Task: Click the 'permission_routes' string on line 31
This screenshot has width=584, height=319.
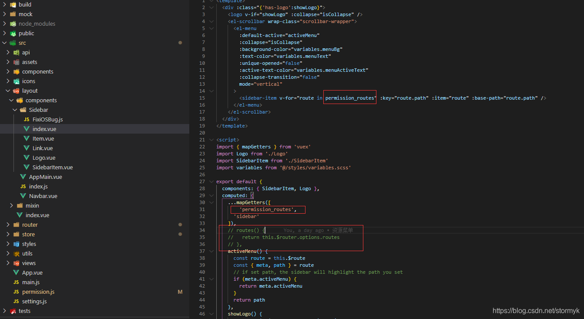Action: [x=266, y=209]
